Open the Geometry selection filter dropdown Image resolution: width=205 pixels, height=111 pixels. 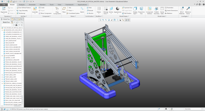click(193, 109)
